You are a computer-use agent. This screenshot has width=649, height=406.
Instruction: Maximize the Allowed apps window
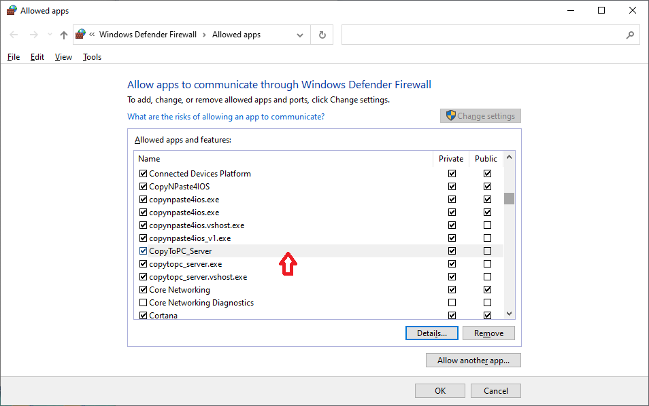tap(601, 10)
